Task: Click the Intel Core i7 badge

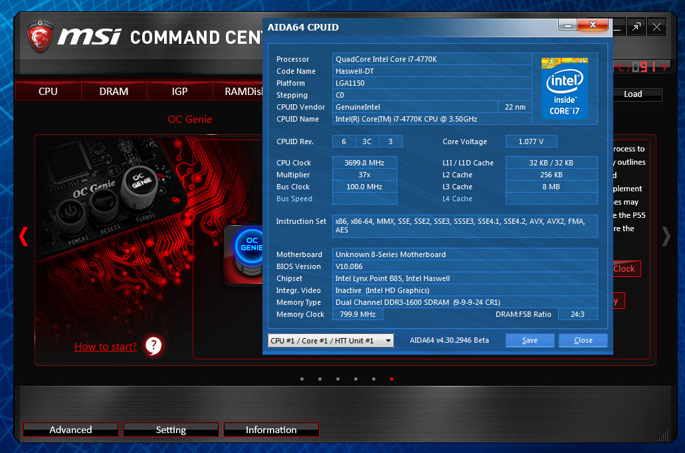Action: point(565,88)
